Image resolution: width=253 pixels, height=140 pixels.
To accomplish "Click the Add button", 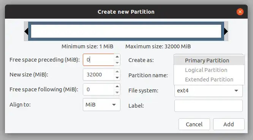I will (x=229, y=124).
